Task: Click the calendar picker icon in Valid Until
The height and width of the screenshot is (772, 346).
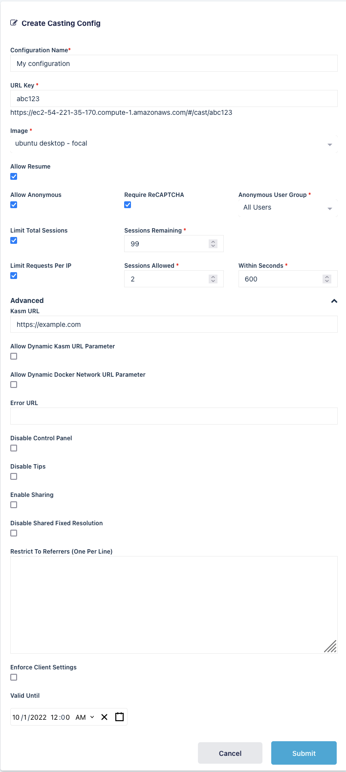Action: click(x=119, y=717)
